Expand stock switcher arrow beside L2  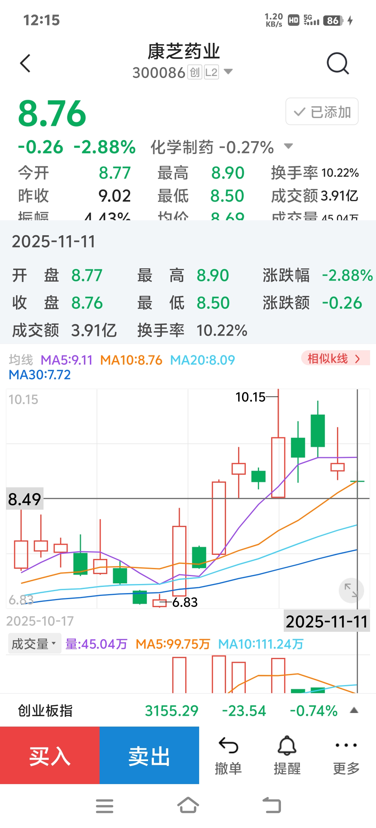point(228,72)
